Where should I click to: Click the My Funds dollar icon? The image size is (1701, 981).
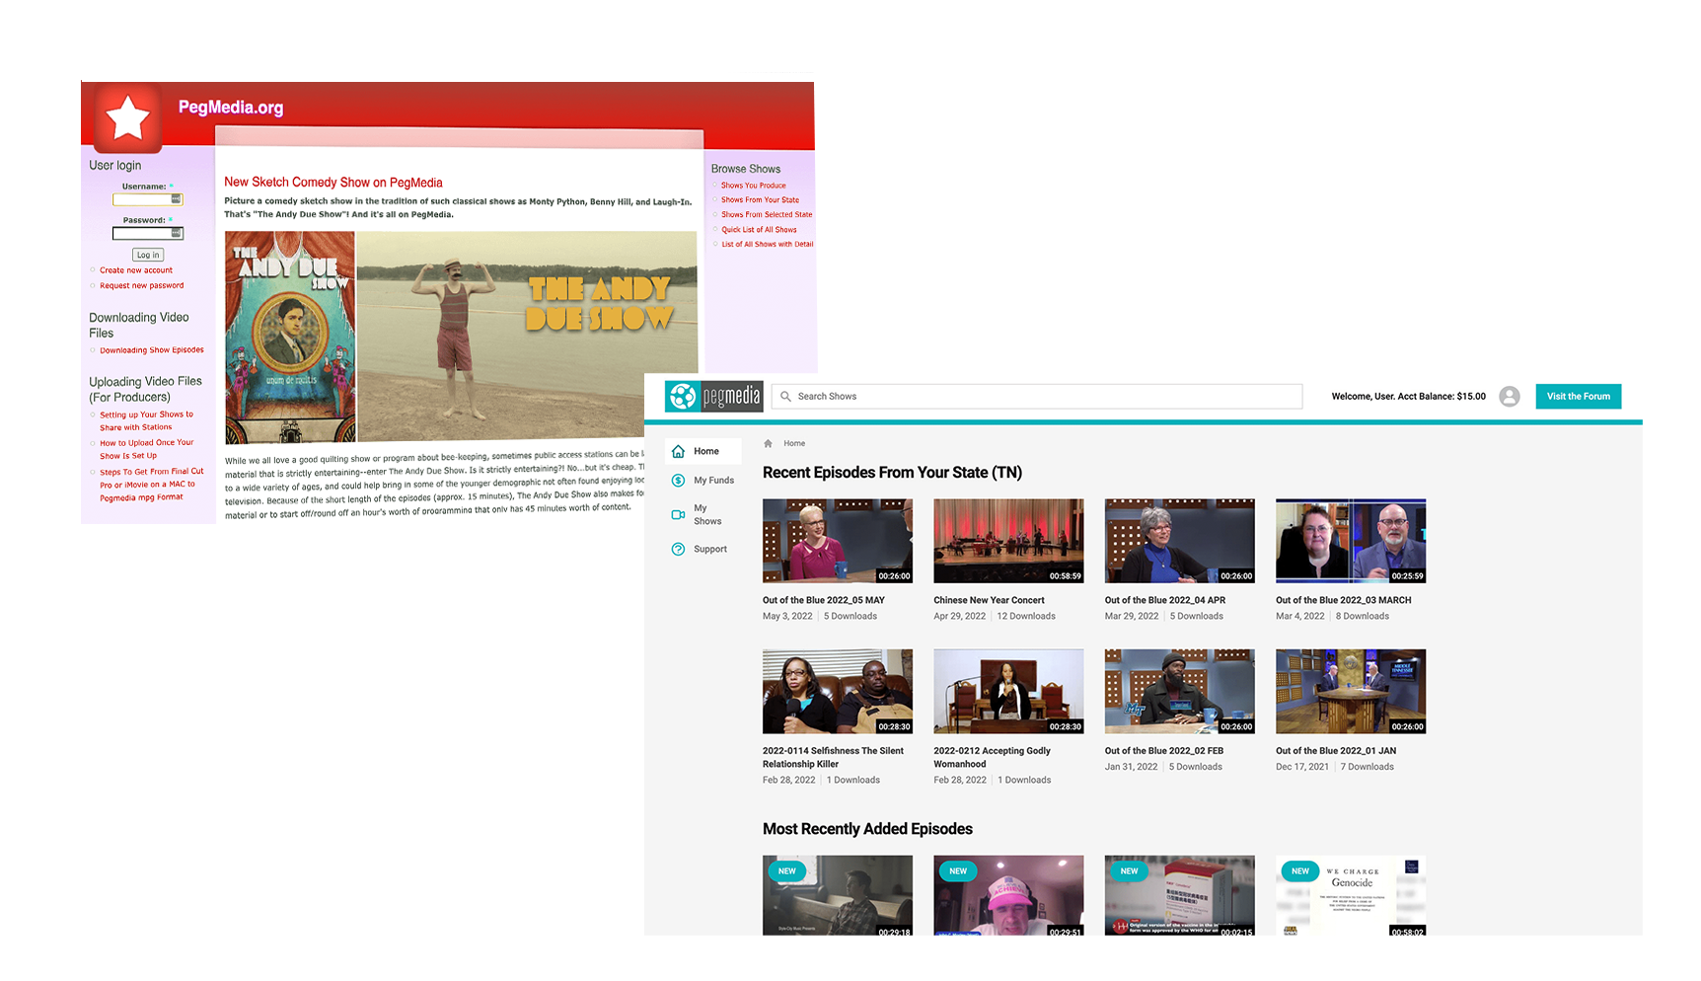[x=678, y=481]
